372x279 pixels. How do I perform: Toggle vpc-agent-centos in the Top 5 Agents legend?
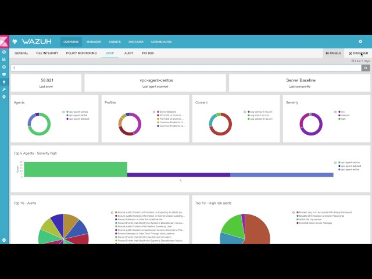pyautogui.click(x=349, y=163)
